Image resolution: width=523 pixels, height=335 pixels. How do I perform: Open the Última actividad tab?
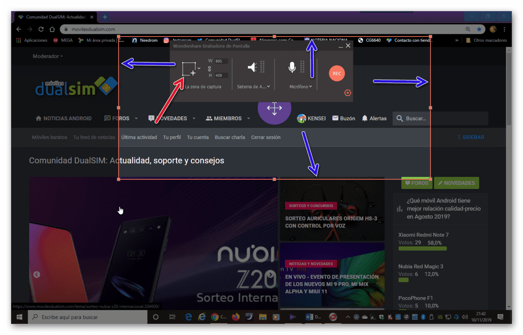pyautogui.click(x=139, y=137)
